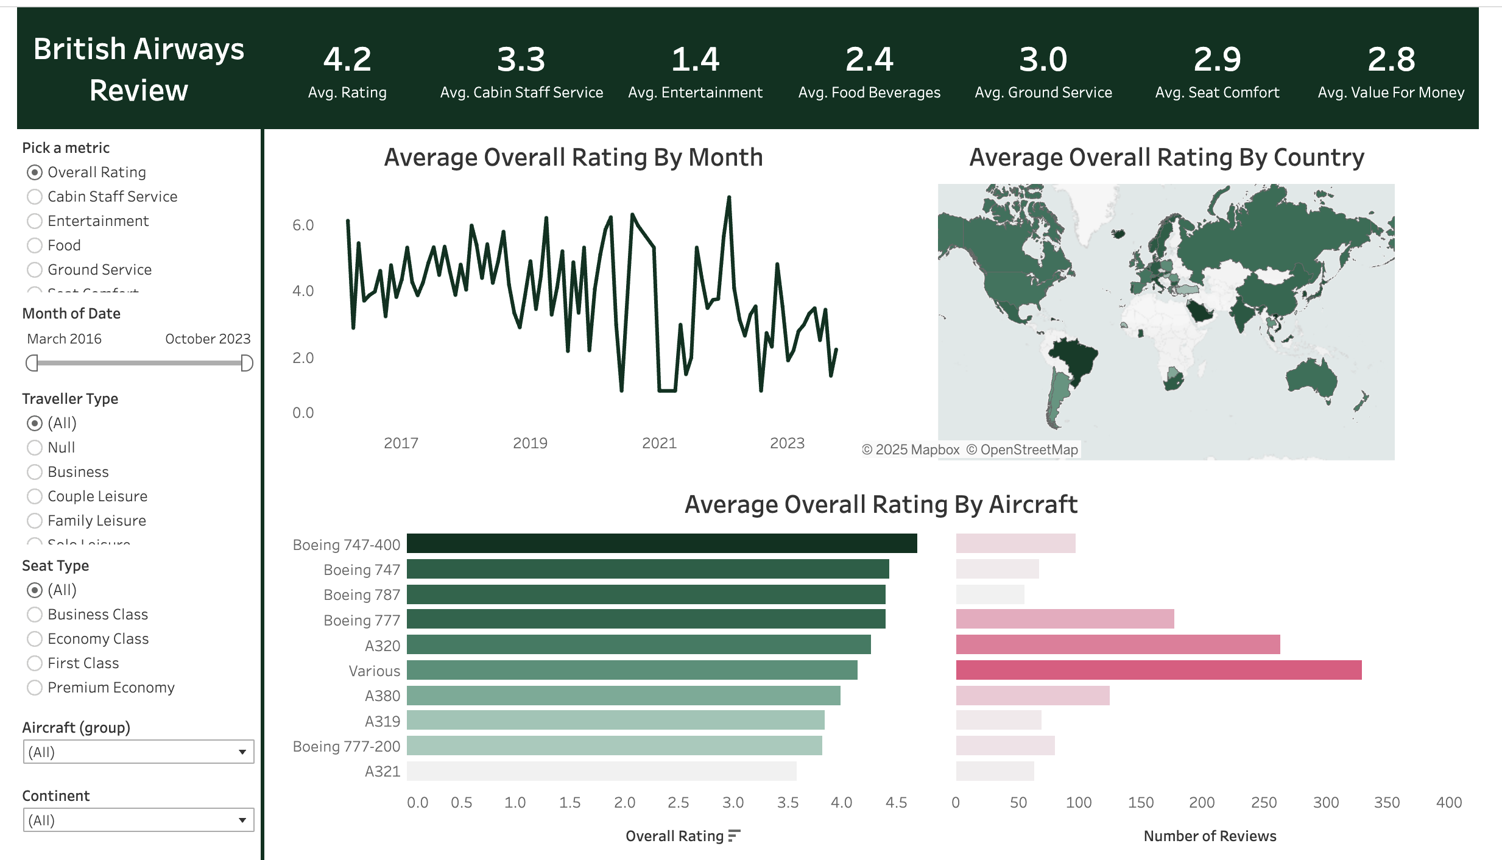This screenshot has width=1502, height=860.
Task: Filter Seat Type to Premium Economy
Action: click(x=35, y=688)
